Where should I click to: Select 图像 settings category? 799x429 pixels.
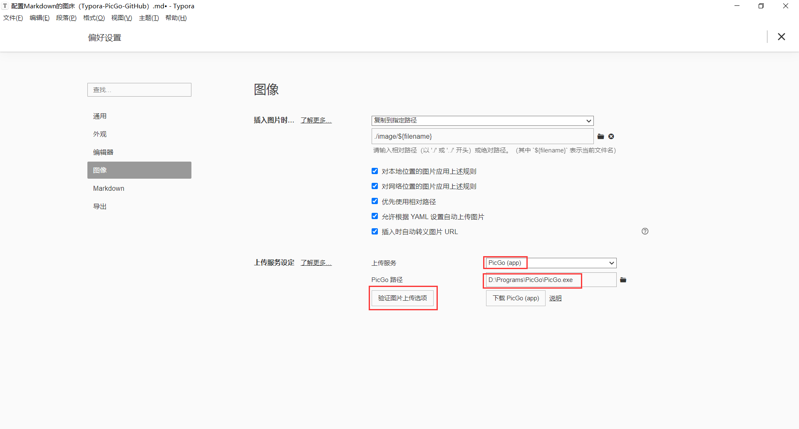pyautogui.click(x=139, y=170)
